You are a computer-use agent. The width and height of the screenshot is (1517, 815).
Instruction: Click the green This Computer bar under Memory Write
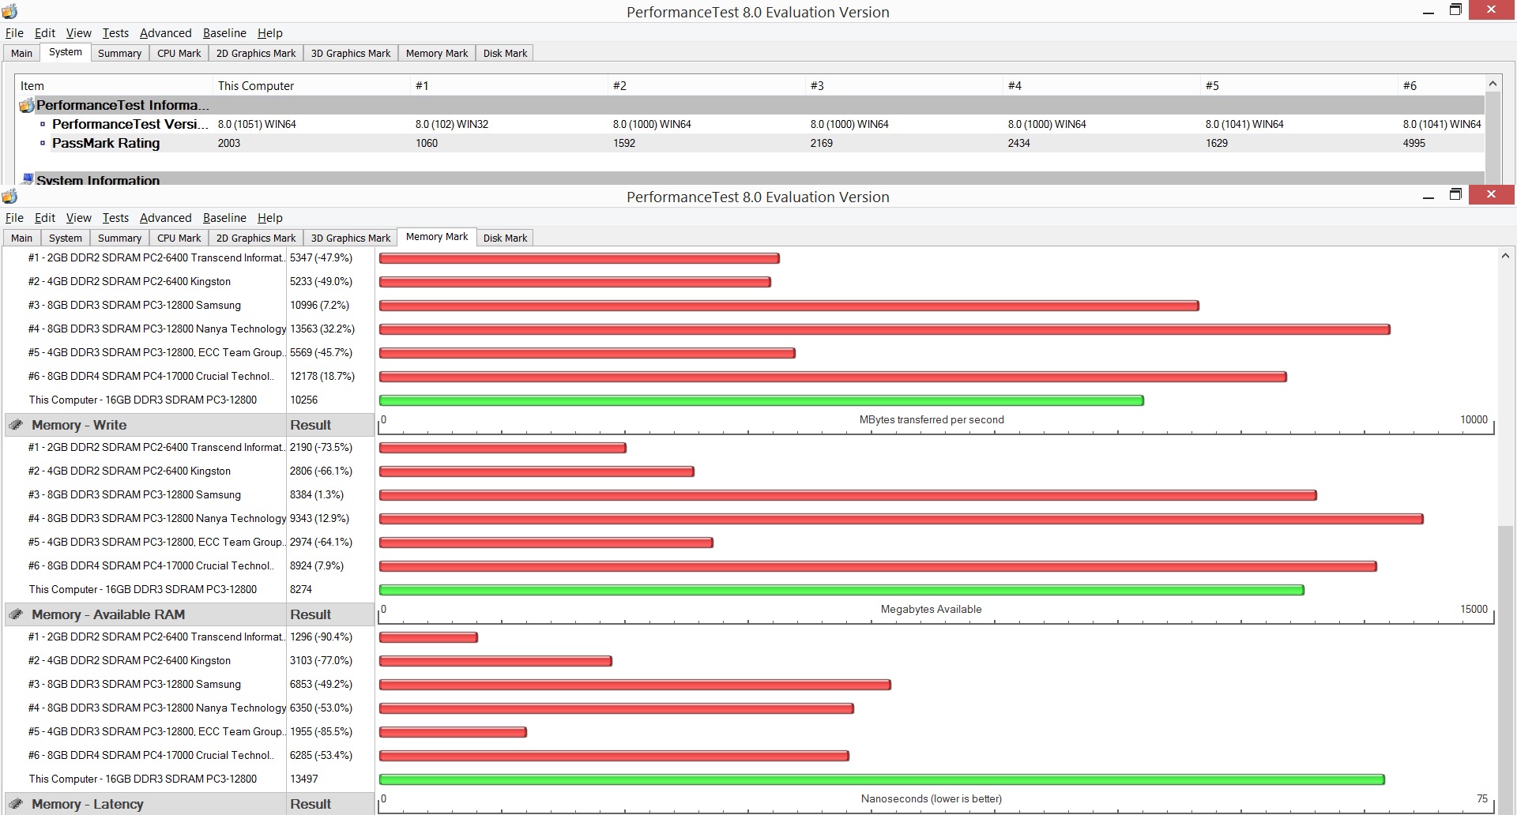(841, 590)
